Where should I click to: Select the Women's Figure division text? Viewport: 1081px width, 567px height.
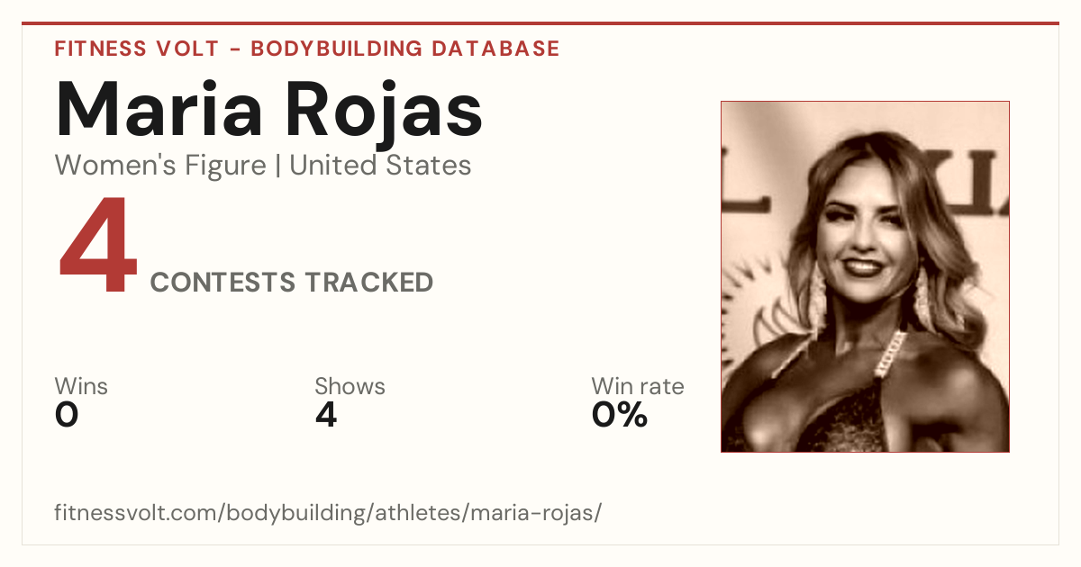coord(160,166)
